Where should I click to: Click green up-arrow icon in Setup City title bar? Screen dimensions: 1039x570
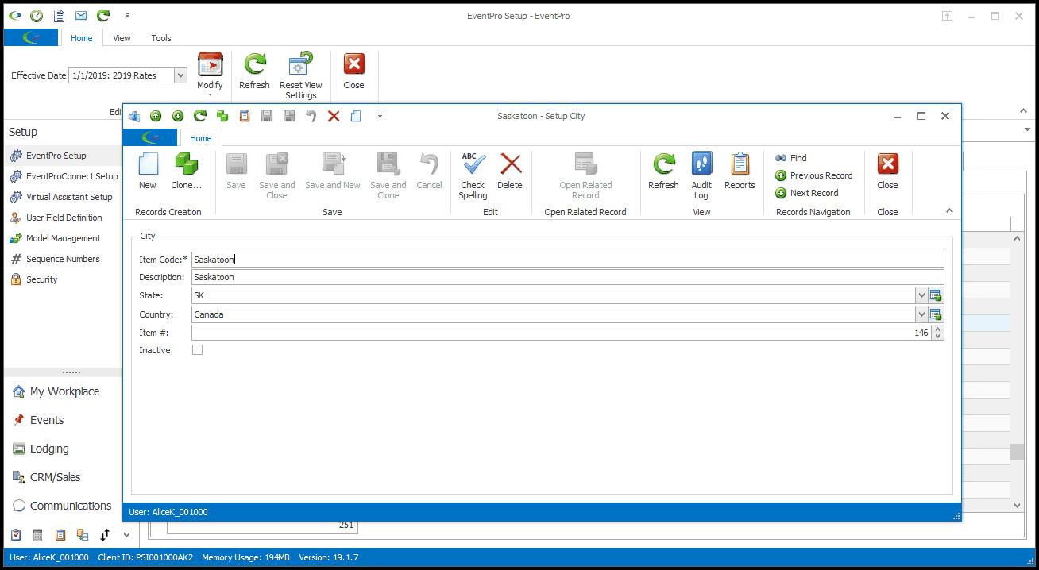coord(156,116)
